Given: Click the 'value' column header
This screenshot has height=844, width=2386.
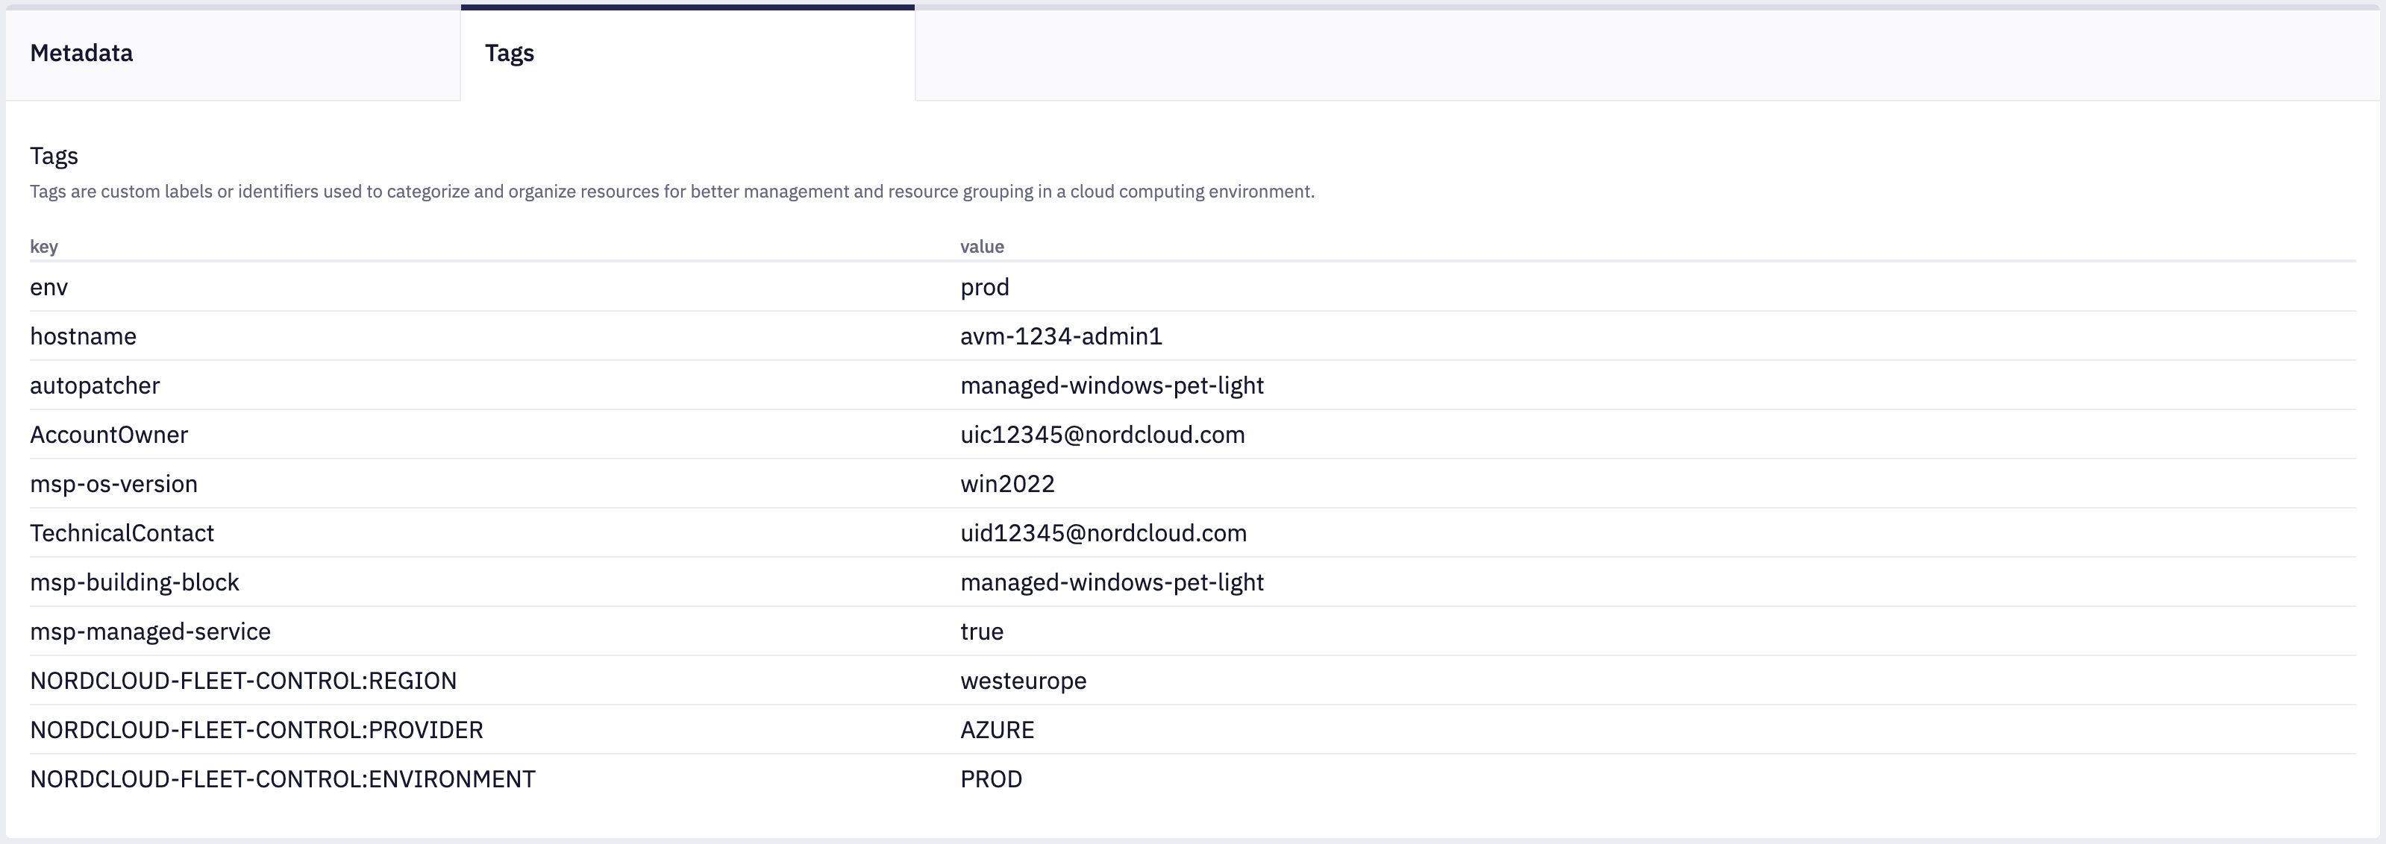Looking at the screenshot, I should point(982,246).
